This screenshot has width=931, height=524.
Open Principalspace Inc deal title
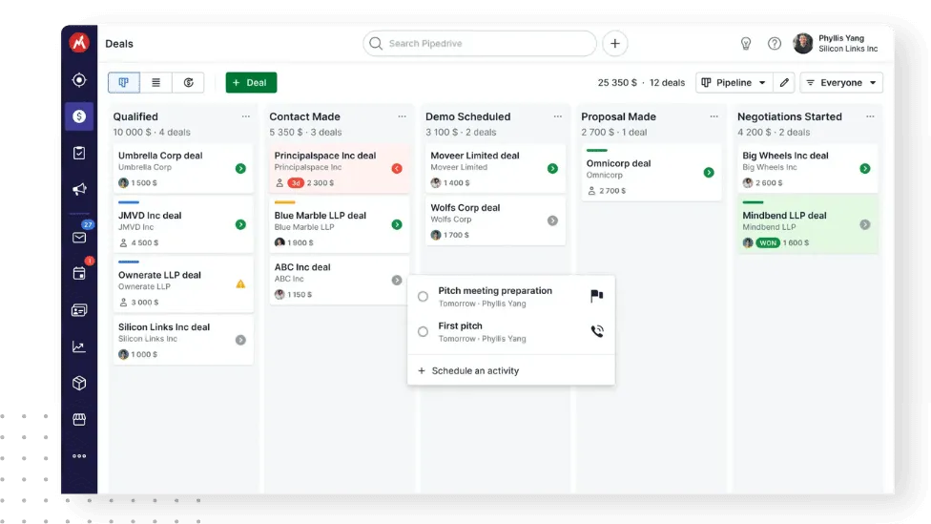click(x=324, y=156)
